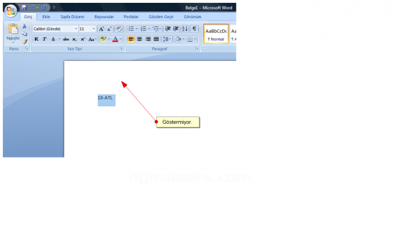
Task: Cut selection with the scissors icon
Action: [24, 26]
